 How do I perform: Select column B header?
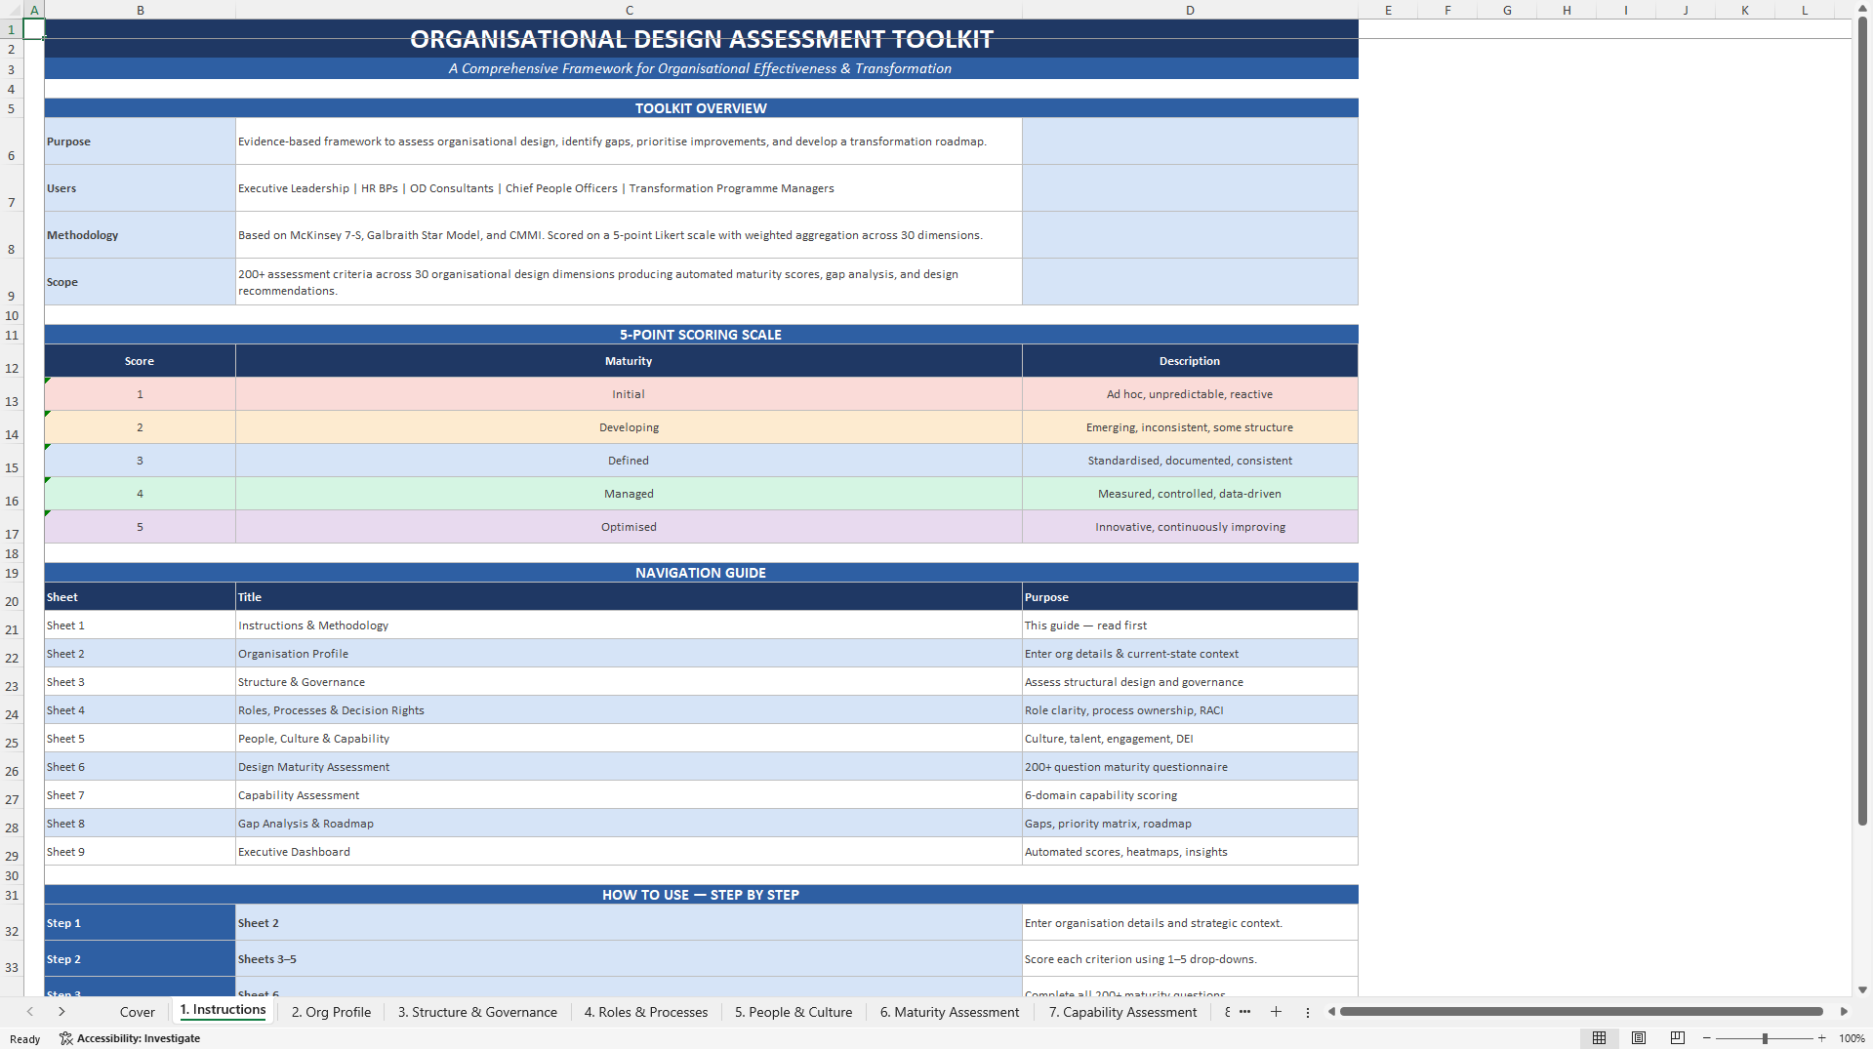click(x=140, y=10)
